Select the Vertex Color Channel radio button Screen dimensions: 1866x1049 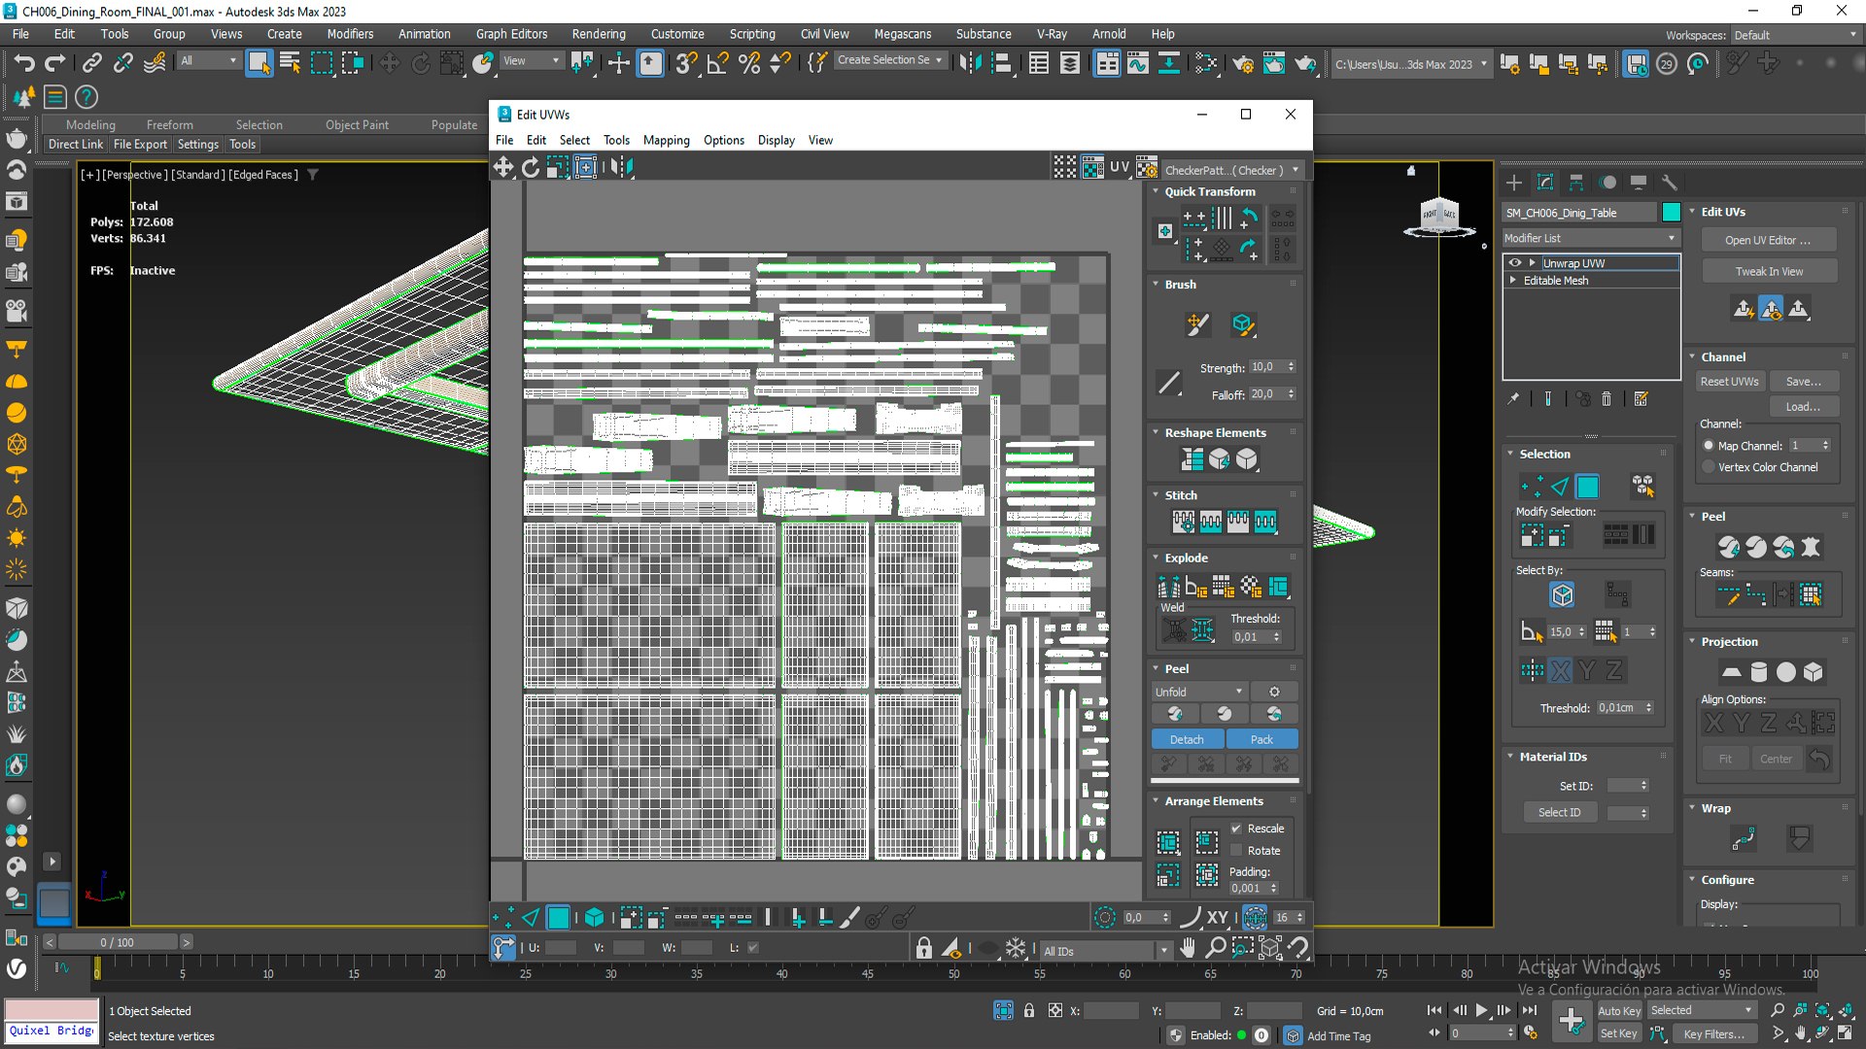tap(1709, 467)
